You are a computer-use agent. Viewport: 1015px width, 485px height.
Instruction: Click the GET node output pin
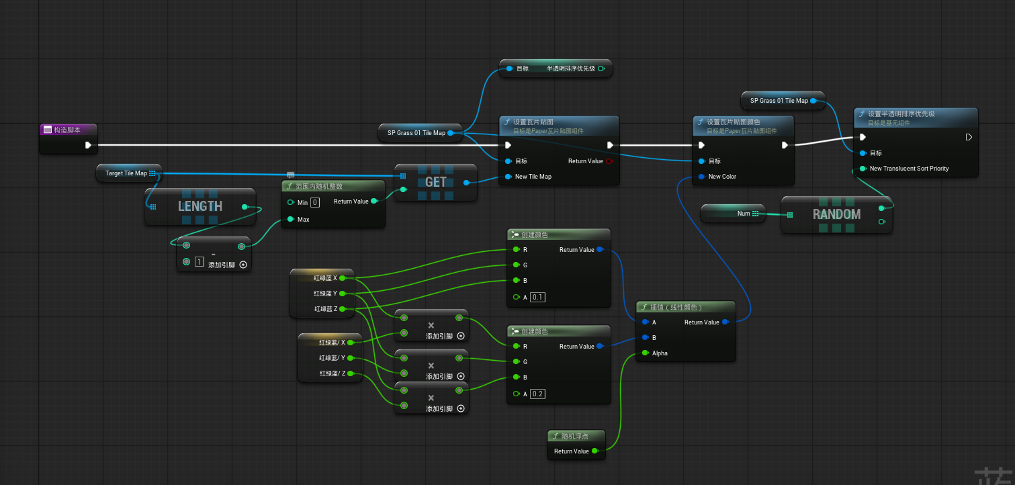coord(467,182)
